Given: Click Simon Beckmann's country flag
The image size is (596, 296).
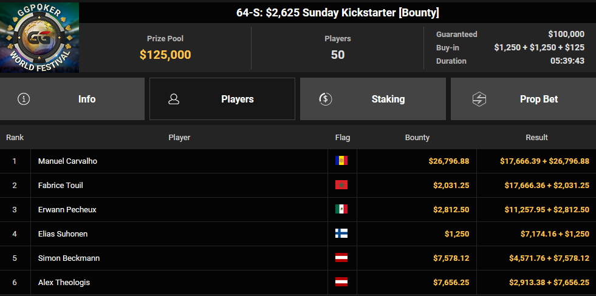Looking at the screenshot, I should click(341, 258).
